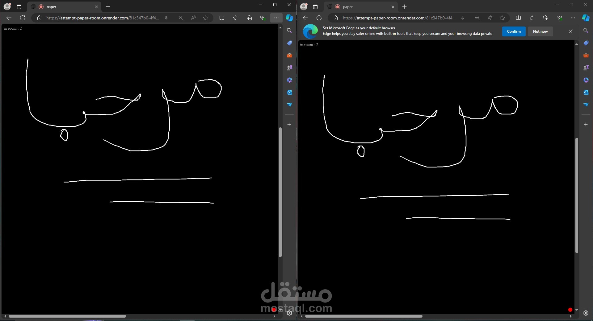Dismiss the default browser prompt with Not now
The height and width of the screenshot is (321, 593).
(x=540, y=31)
